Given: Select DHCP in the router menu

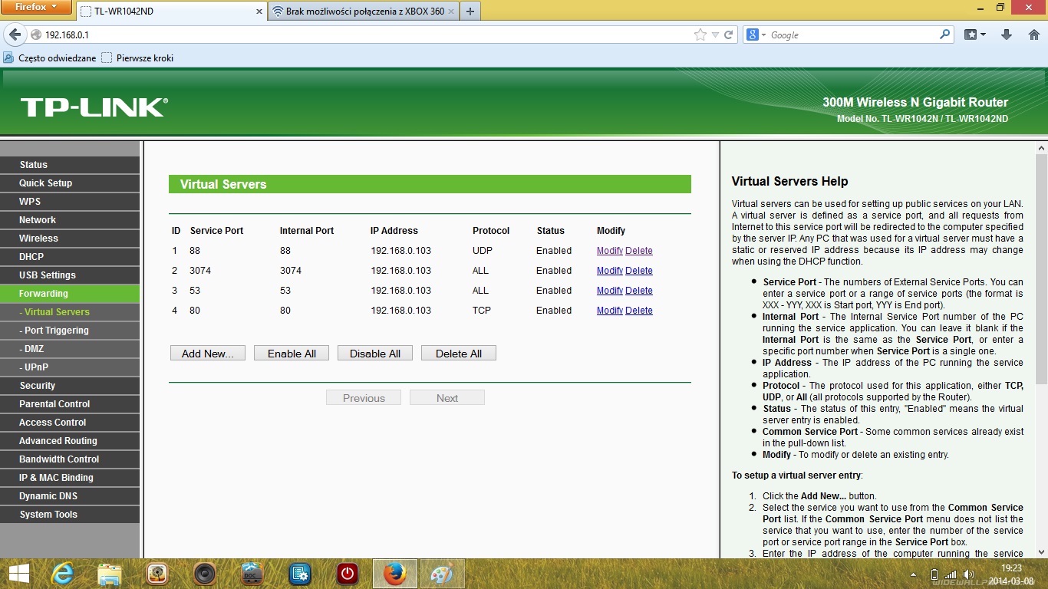Looking at the screenshot, I should [x=31, y=257].
